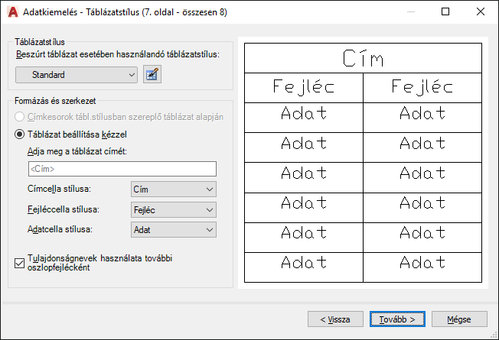The width and height of the screenshot is (499, 340).
Task: Minimize the dialog window
Action: [x=410, y=12]
